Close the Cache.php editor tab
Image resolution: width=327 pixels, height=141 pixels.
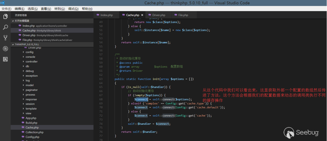click(x=142, y=15)
